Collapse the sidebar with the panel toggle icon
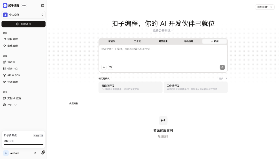Viewport: 279px width, 159px height. [x=43, y=5]
